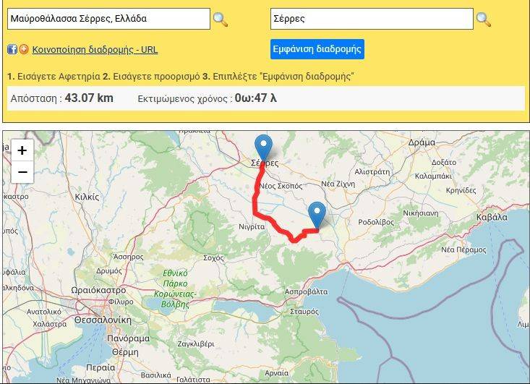The image size is (530, 384).
Task: Focus the origin field containing Μαύροθάλασσα Σέρρες
Action: (x=108, y=19)
